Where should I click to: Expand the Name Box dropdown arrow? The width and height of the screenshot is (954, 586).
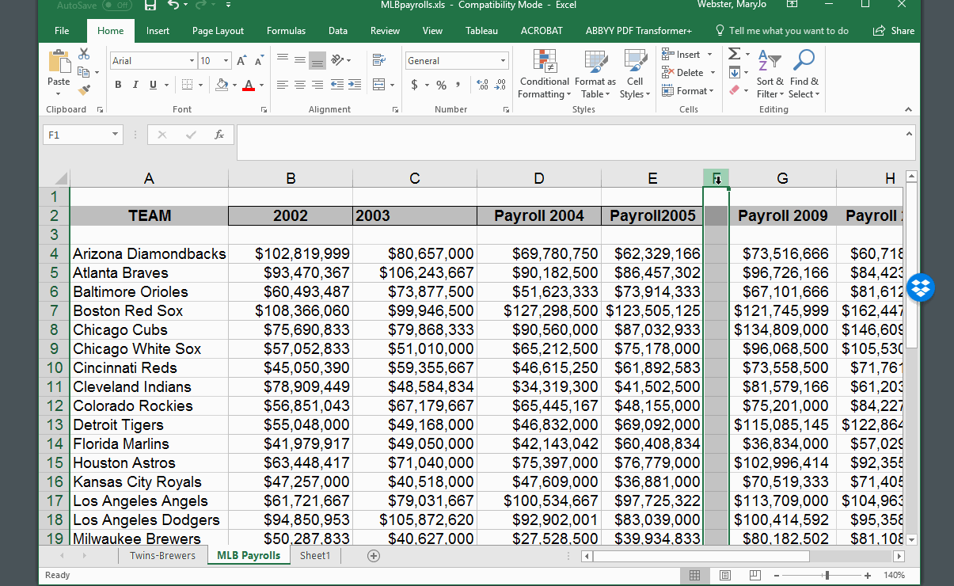(116, 135)
